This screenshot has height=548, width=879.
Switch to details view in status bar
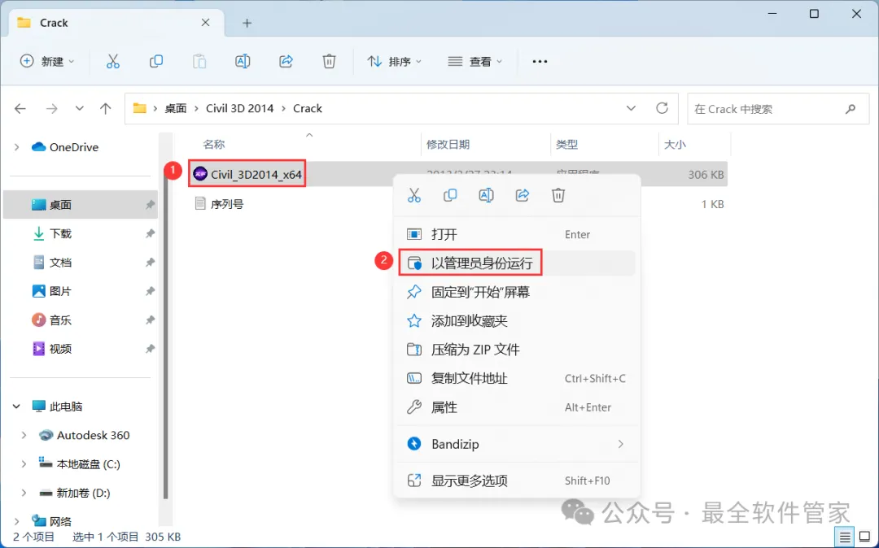[x=845, y=537]
